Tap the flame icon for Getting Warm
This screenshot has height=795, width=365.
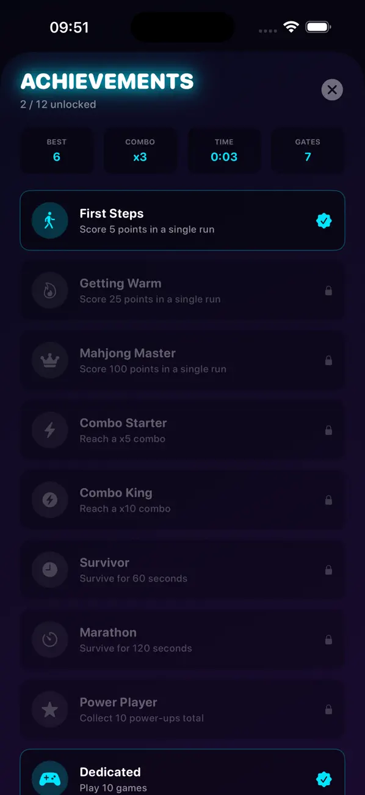49,290
